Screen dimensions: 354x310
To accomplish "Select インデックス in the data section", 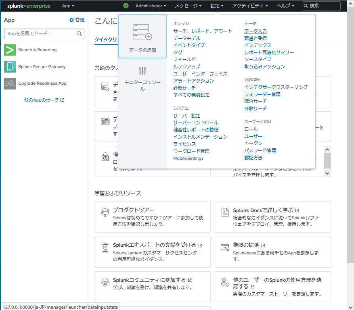I will coord(258,45).
